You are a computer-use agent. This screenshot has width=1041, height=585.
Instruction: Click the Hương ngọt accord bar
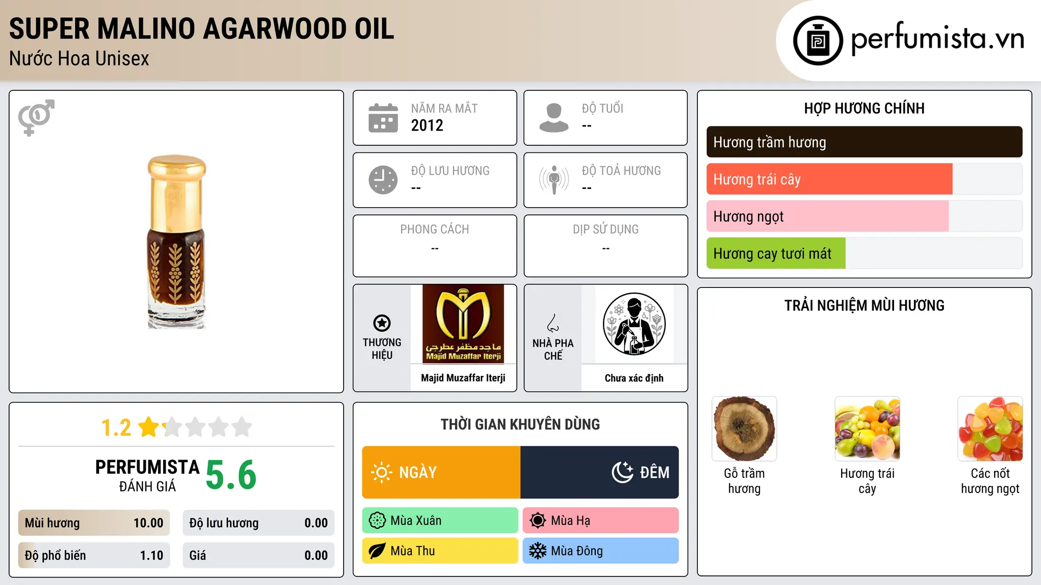(864, 216)
